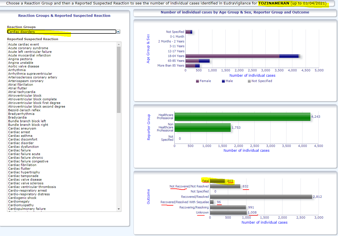Select Cardiac dysfunction reaction
The image size is (338, 236).
tap(24, 147)
